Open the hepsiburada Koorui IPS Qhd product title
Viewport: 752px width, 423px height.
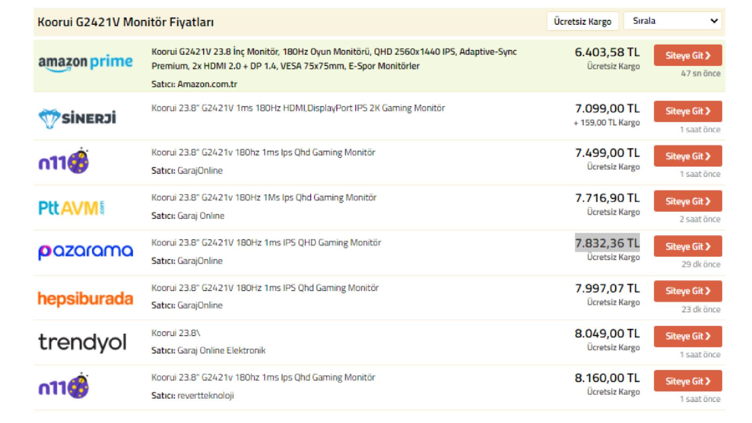pyautogui.click(x=265, y=288)
